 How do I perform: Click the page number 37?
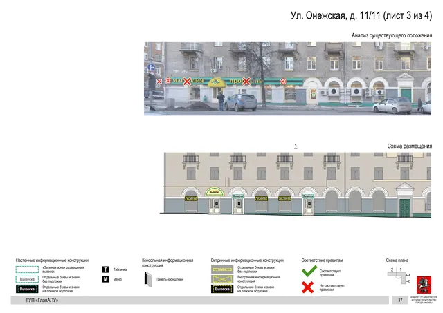[x=400, y=301]
